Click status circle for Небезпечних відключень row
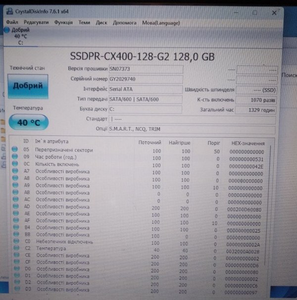297x300 pixels. point(15,242)
